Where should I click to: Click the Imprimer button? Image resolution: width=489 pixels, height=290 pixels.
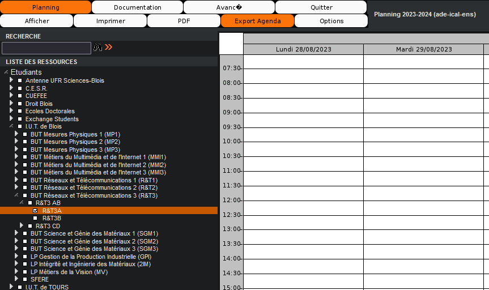(x=110, y=21)
